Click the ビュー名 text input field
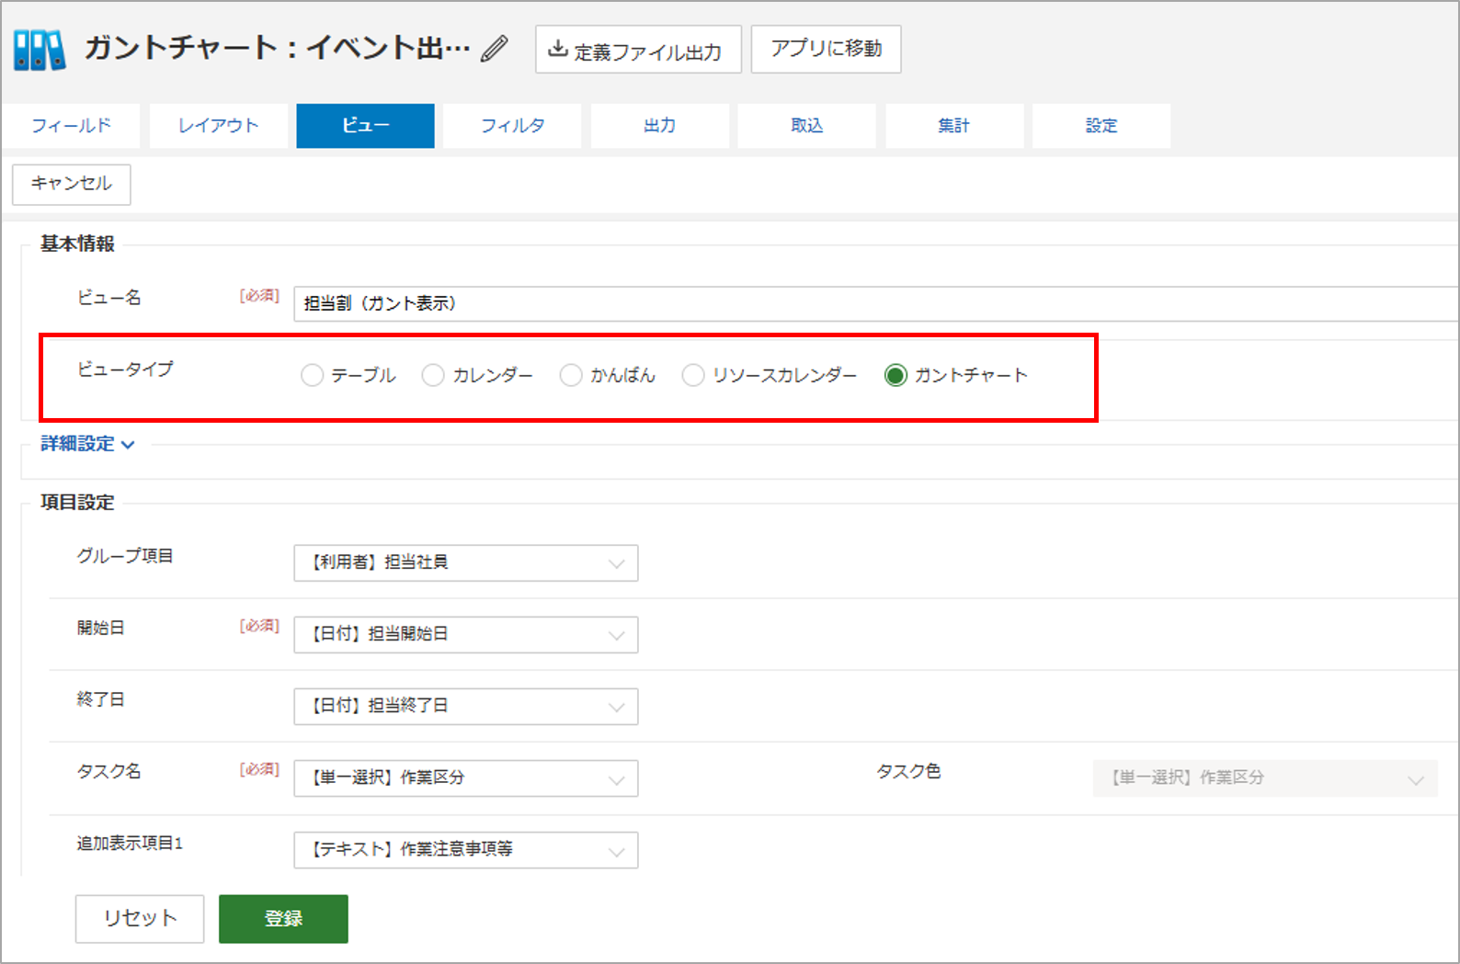 pos(876,303)
